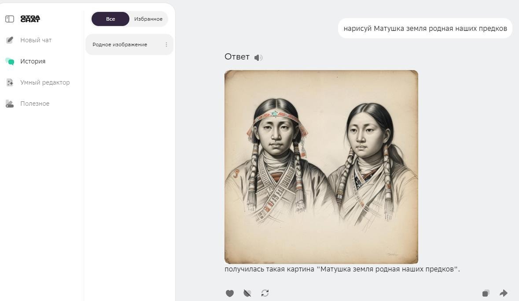Copy the answer
Screen dimensions: 519x301
pos(486,293)
